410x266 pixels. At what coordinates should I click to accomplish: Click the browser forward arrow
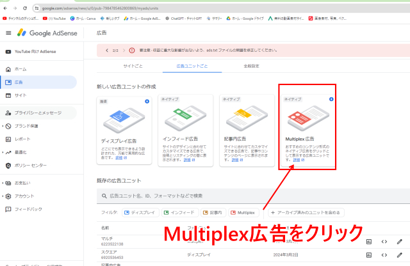coord(15,8)
